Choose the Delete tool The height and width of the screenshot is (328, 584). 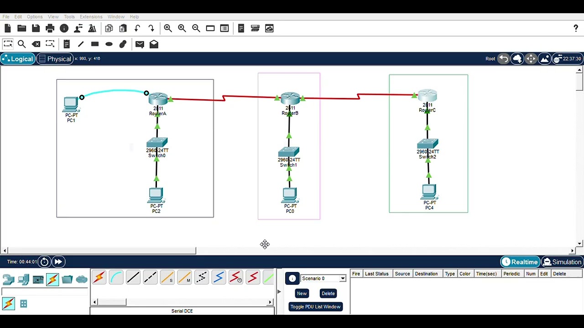coord(36,44)
